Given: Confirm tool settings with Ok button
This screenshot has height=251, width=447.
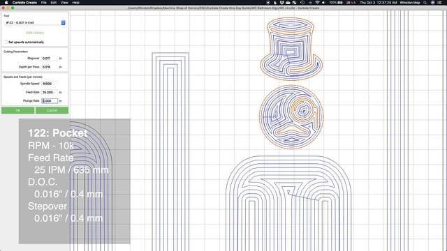Looking at the screenshot, I should click(17, 110).
